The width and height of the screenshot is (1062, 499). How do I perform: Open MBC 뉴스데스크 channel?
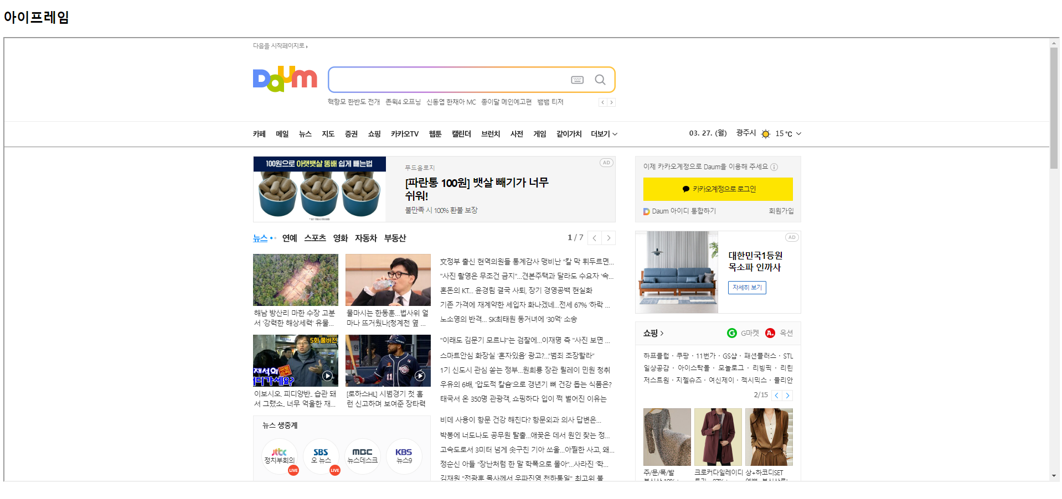[363, 456]
